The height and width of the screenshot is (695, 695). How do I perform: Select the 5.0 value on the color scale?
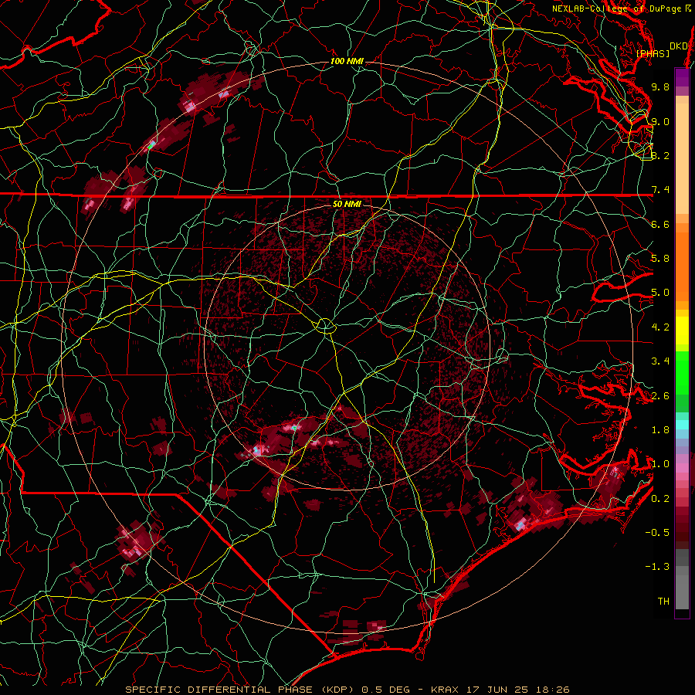click(660, 293)
